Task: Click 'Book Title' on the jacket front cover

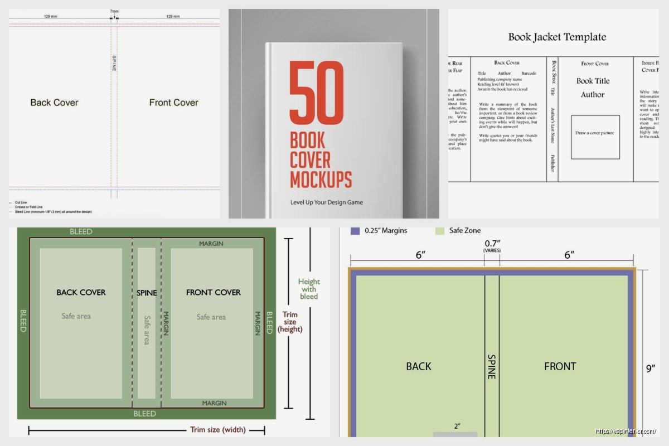Action: 593,81
